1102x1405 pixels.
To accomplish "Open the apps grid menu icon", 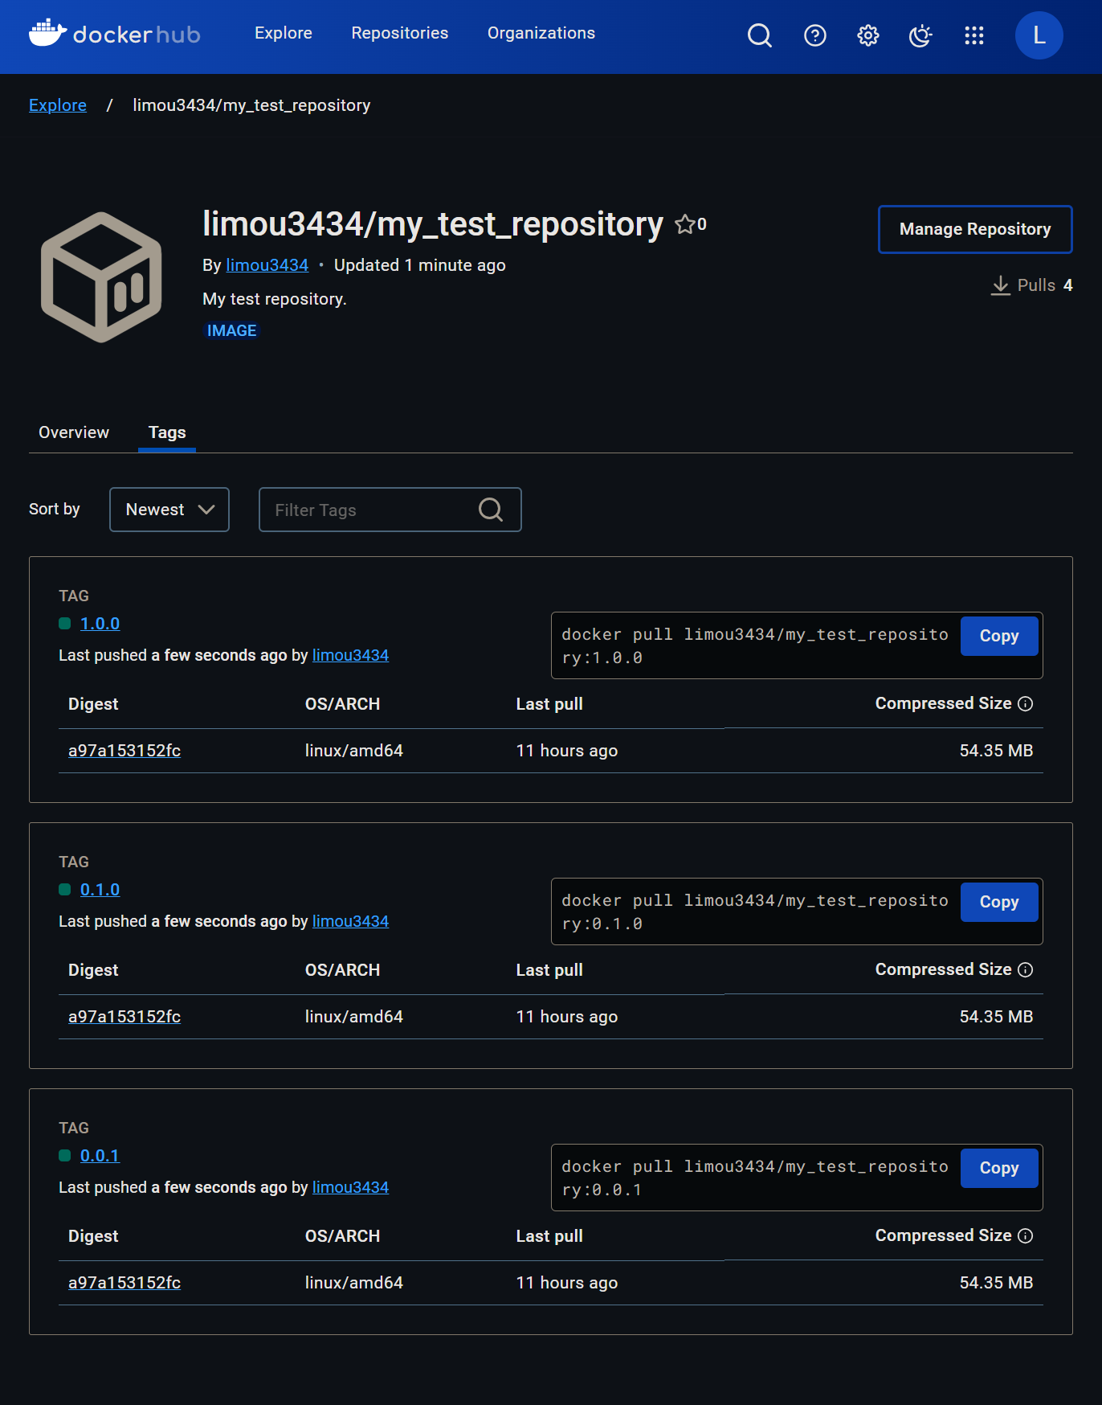I will 973,35.
